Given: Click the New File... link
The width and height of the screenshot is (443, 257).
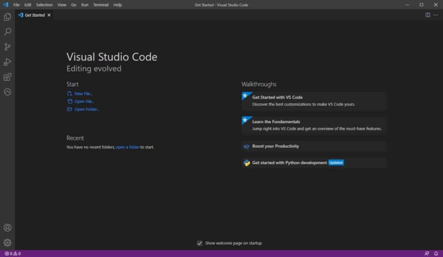Looking at the screenshot, I should [x=83, y=94].
